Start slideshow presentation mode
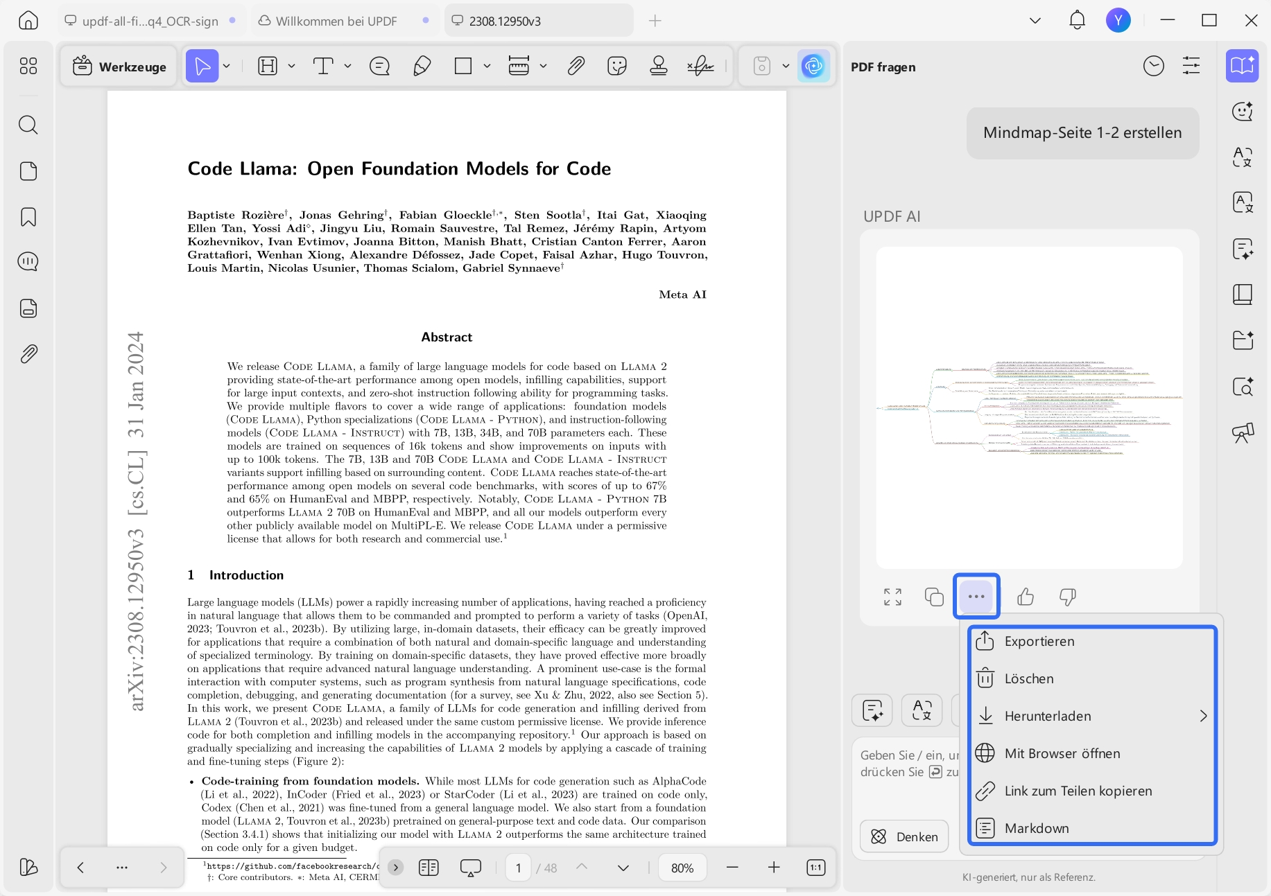The image size is (1271, 896). click(470, 868)
